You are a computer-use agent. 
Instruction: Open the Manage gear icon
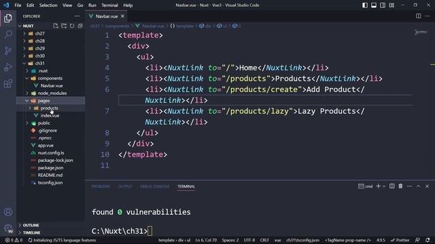(x=8, y=228)
